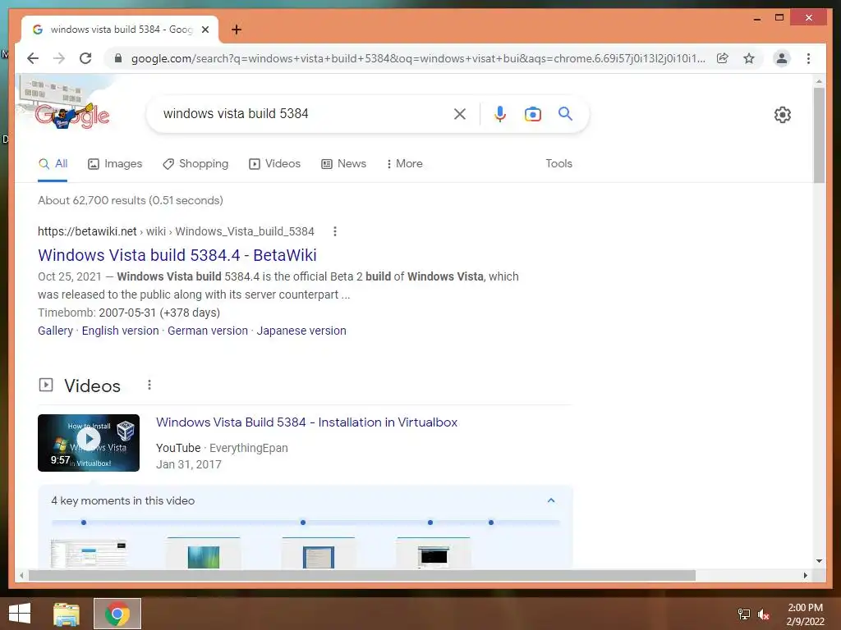
Task: Bookmark this page with star icon
Action: (749, 58)
